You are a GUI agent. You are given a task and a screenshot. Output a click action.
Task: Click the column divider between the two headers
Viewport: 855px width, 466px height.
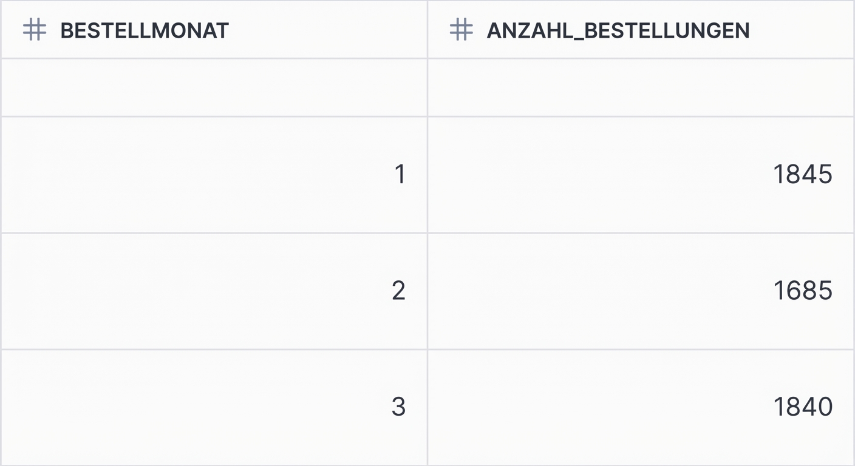tap(428, 30)
